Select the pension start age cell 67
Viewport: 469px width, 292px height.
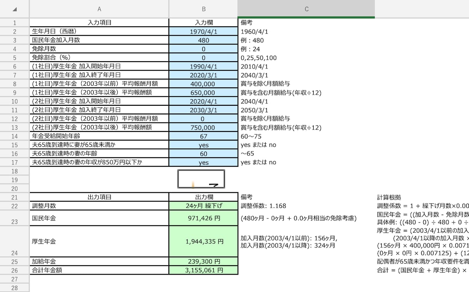[x=203, y=136]
